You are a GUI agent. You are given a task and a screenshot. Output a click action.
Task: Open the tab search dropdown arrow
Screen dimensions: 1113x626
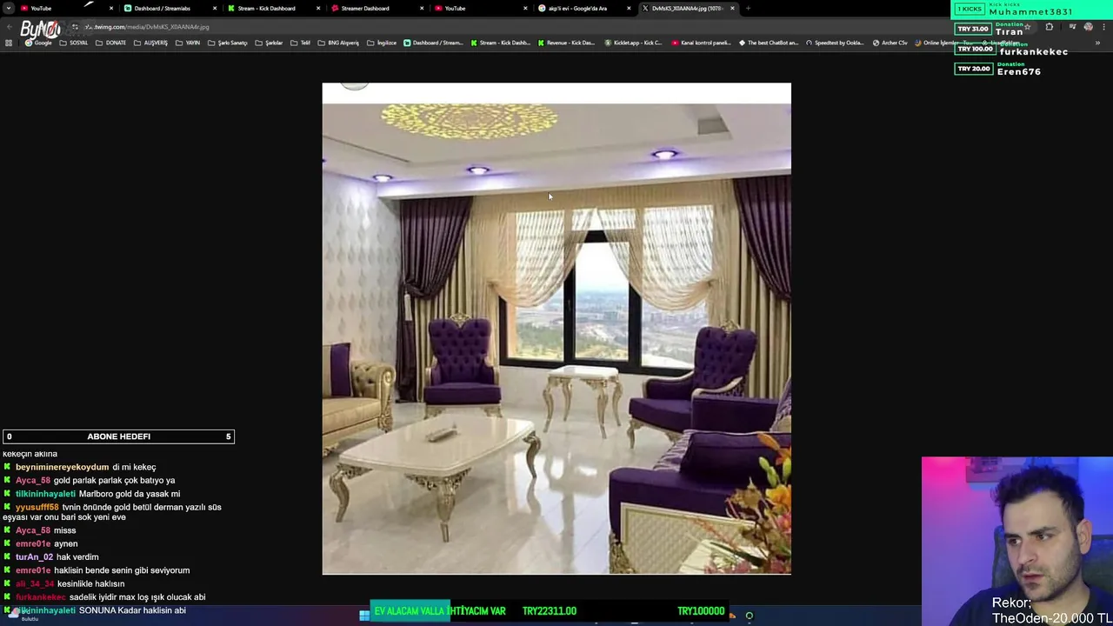9,8
